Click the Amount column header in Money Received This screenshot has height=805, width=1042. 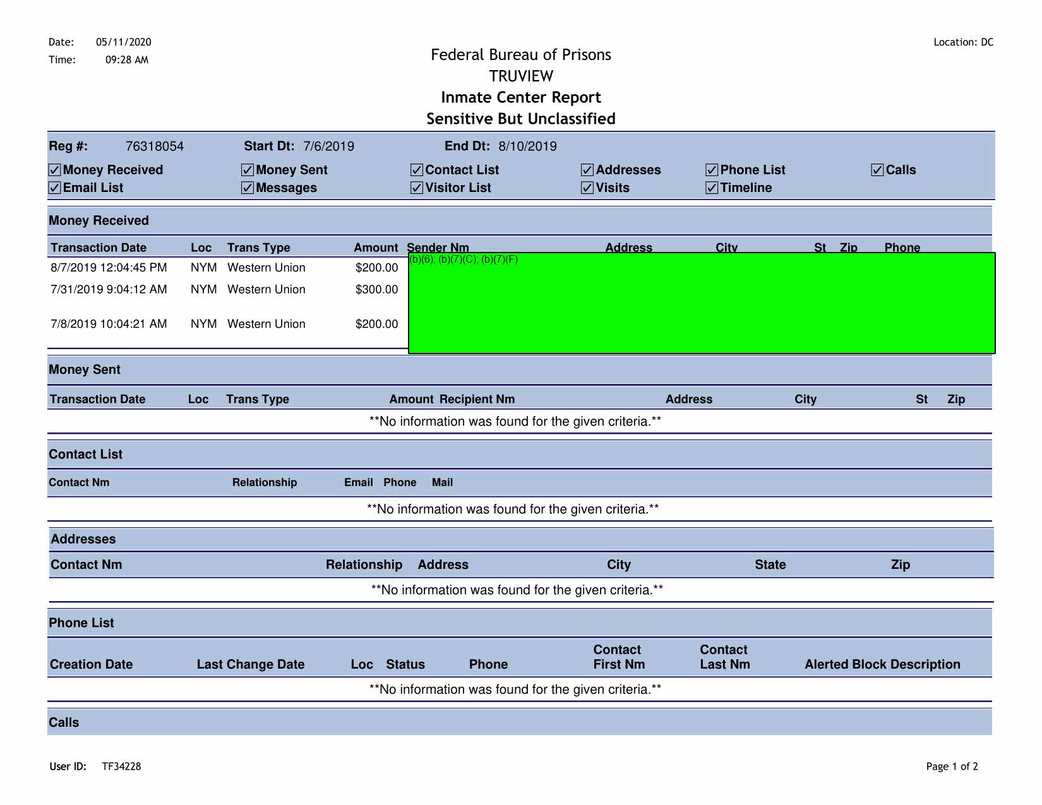(376, 247)
